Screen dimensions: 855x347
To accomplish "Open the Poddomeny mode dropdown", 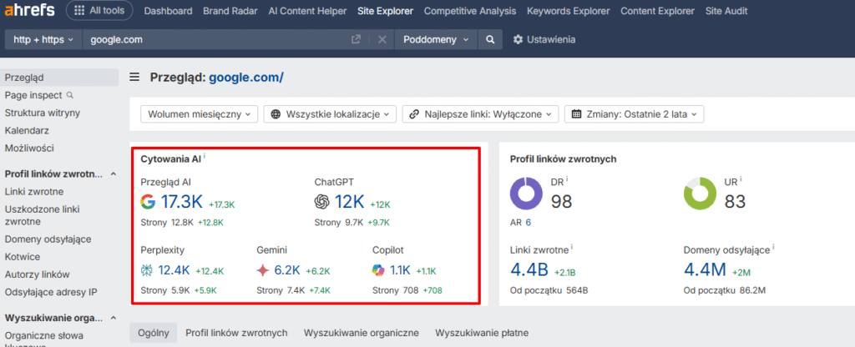I will coord(436,40).
